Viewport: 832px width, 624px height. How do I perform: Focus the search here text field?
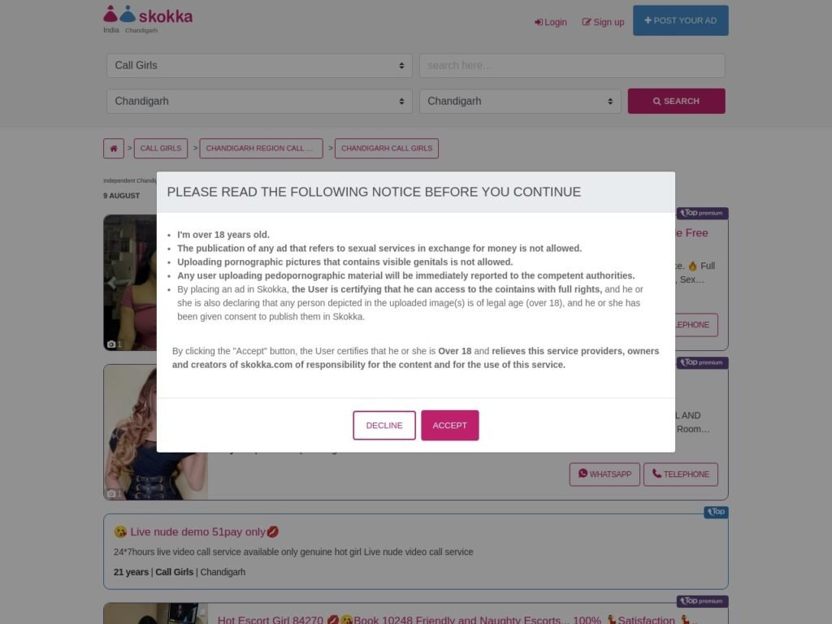coord(572,65)
